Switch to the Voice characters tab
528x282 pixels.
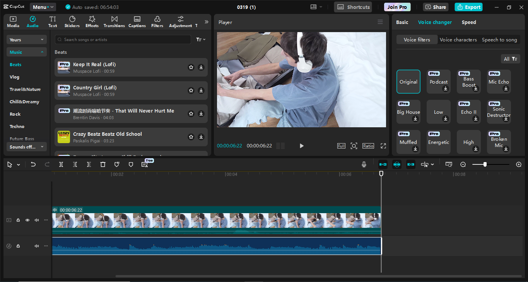pos(458,39)
